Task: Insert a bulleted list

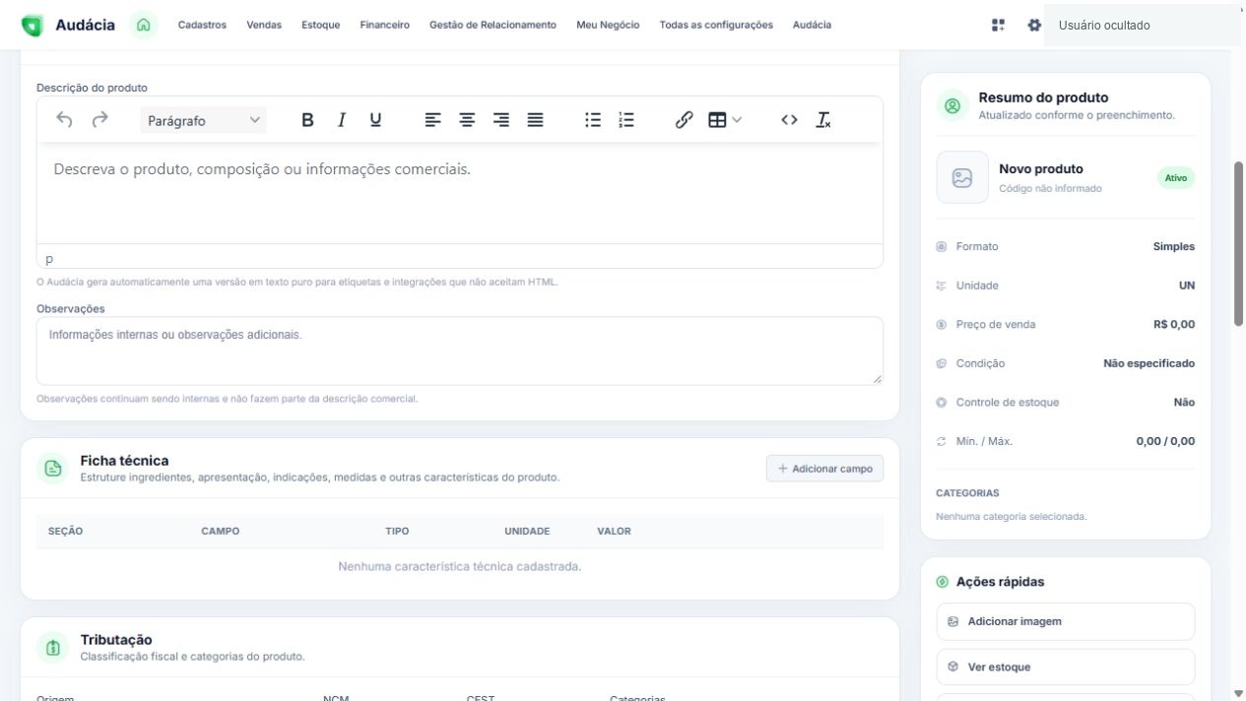Action: [593, 120]
